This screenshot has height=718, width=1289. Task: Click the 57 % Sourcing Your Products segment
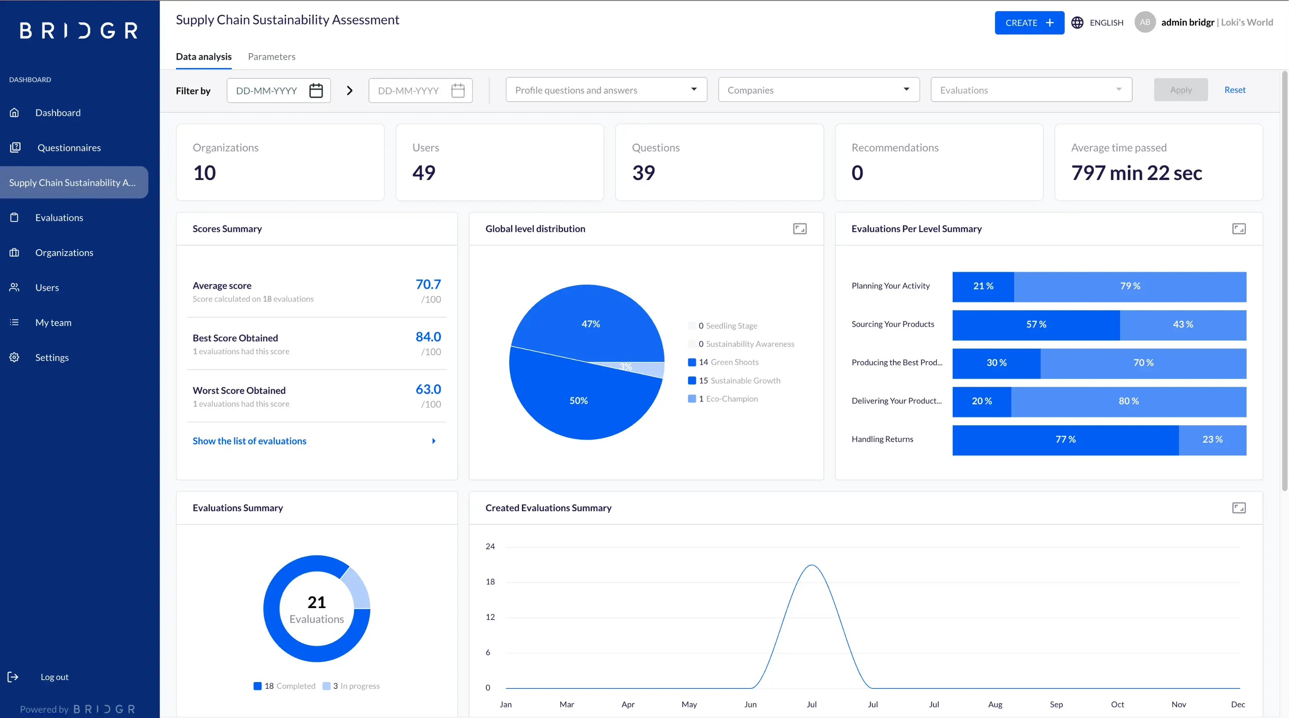pos(1036,325)
